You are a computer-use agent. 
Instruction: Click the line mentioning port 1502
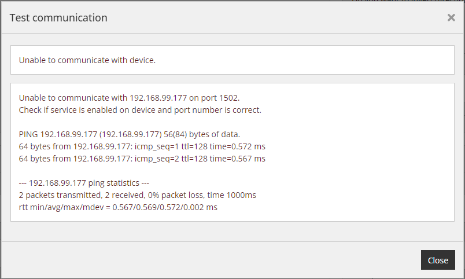tap(130, 98)
